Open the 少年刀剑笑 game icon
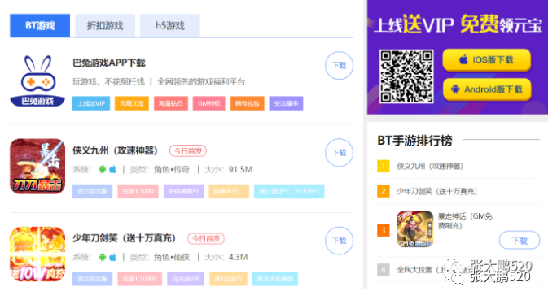 (x=37, y=254)
